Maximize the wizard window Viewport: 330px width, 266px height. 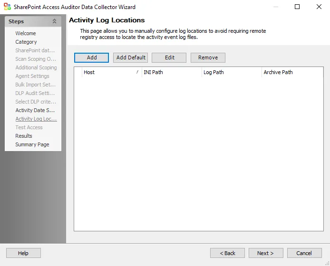(x=297, y=7)
